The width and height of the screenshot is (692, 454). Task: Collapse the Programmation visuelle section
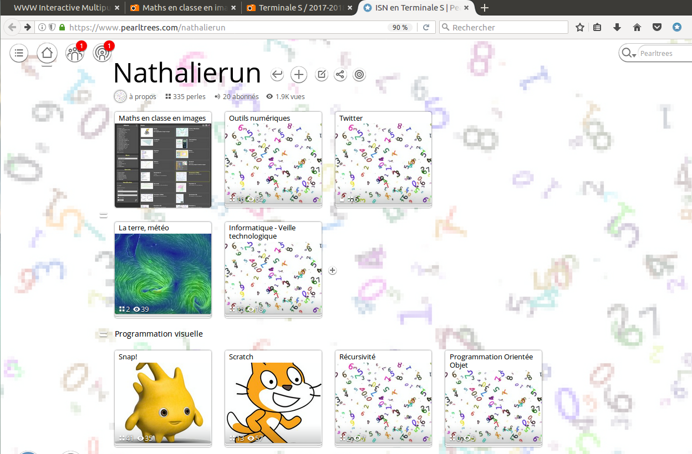[103, 334]
